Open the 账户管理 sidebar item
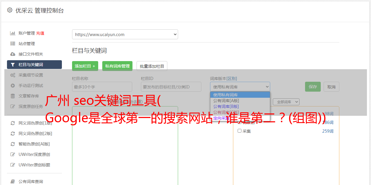This screenshot has width=371, height=185. click(27, 33)
